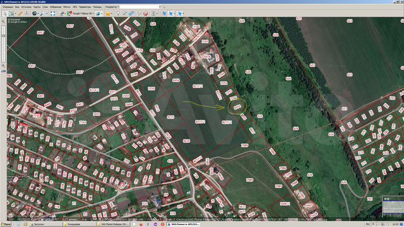Click the yellow star favorites icon

tap(108, 14)
